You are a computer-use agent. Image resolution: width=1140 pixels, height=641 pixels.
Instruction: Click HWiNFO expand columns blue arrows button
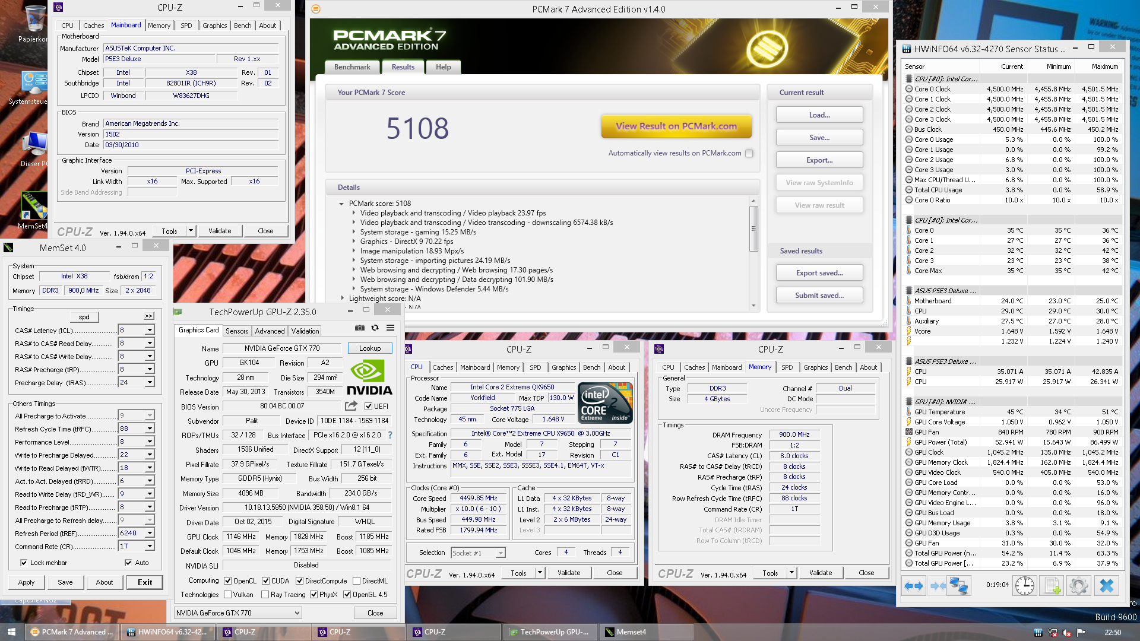tap(914, 586)
